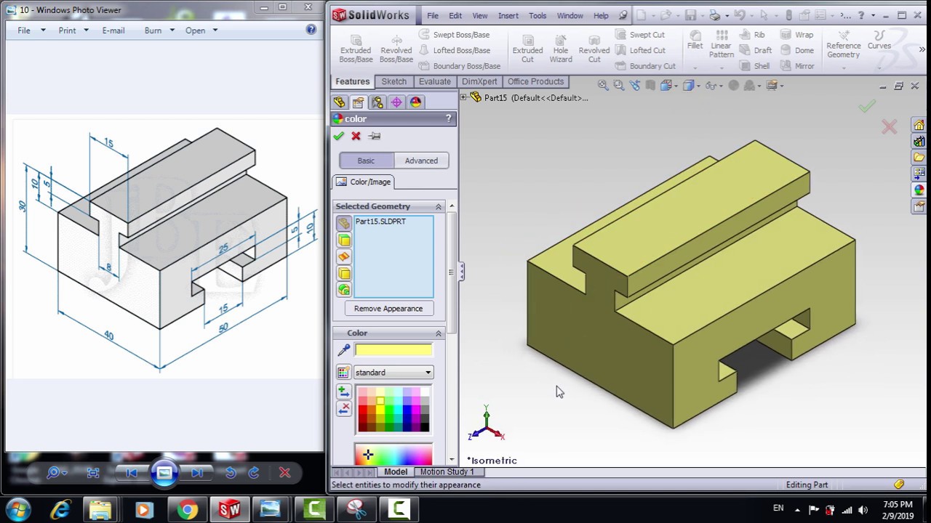
Task: Select faces filter in Selected Geometry
Action: (x=344, y=240)
